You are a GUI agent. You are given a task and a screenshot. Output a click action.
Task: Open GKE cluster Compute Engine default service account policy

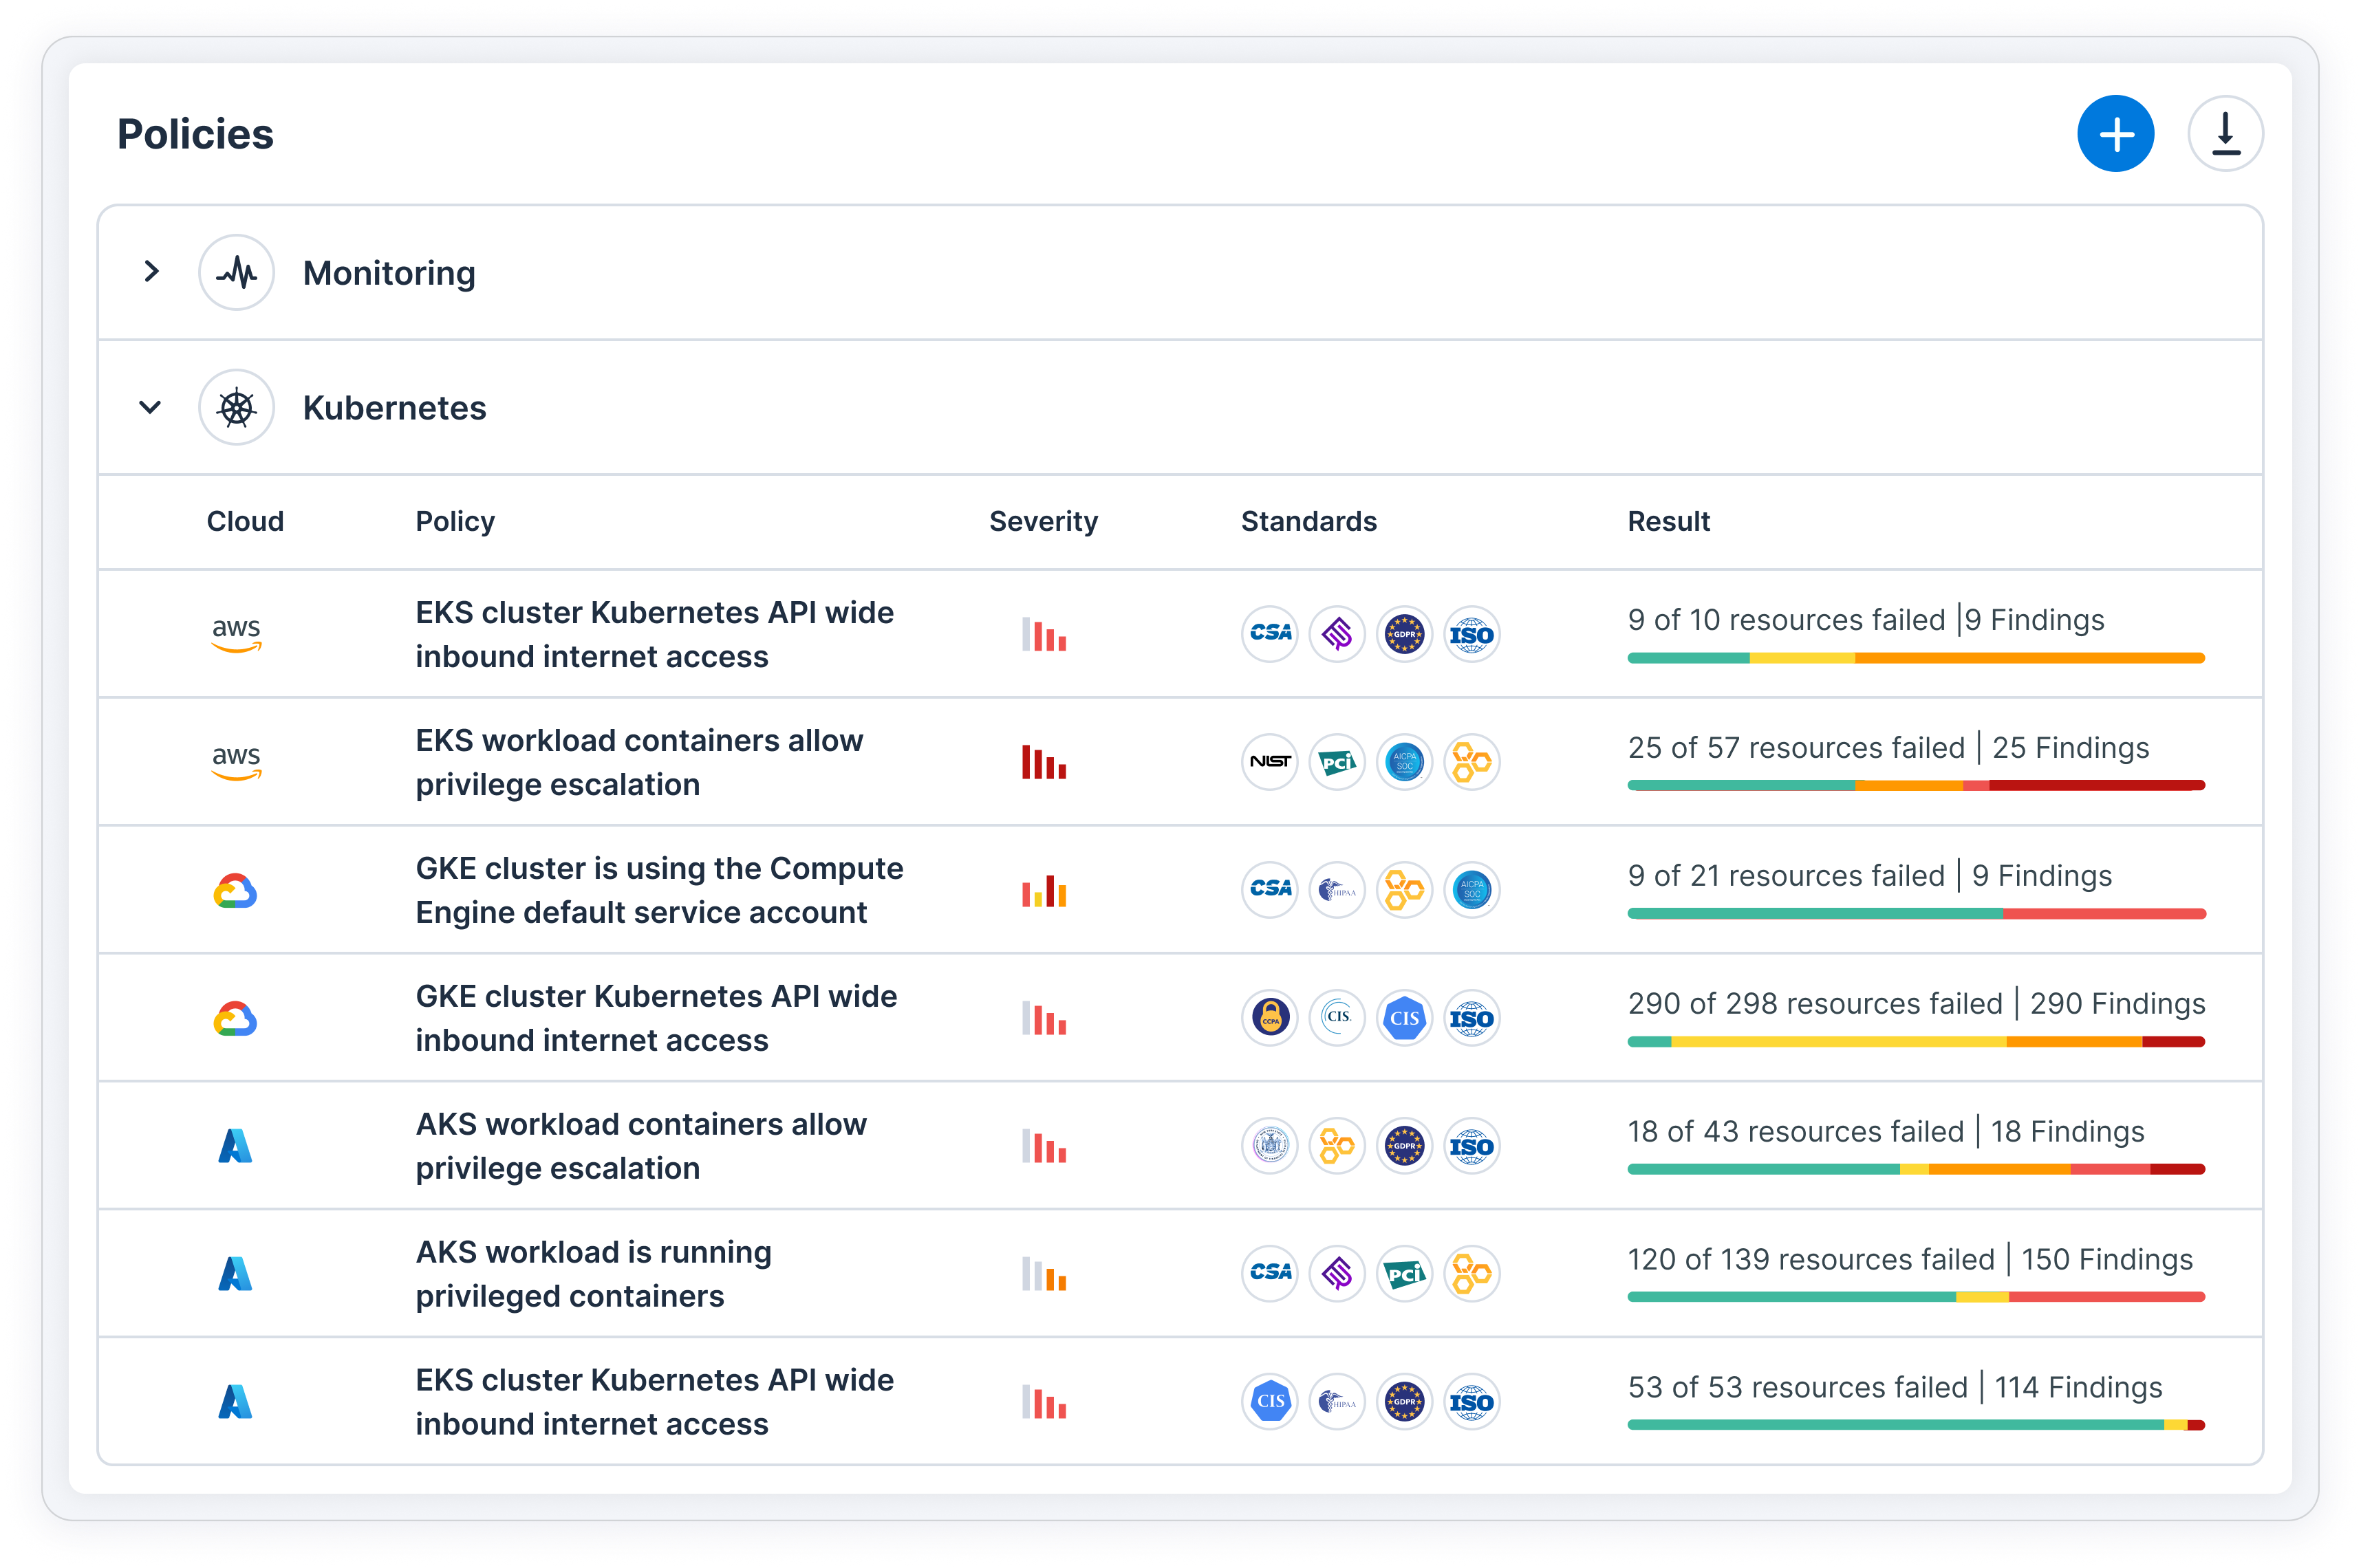point(659,890)
